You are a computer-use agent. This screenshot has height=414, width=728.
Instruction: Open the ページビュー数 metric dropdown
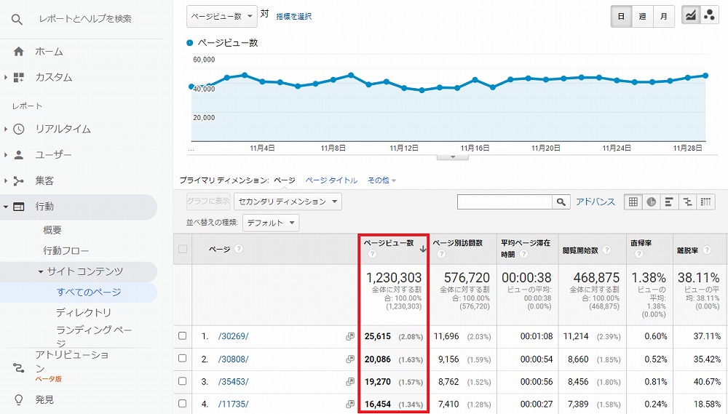click(x=222, y=16)
